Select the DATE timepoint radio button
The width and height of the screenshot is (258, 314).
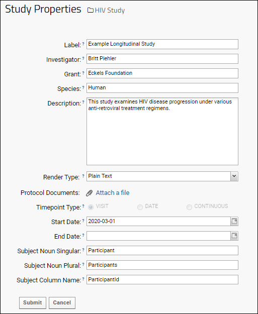[x=140, y=207]
